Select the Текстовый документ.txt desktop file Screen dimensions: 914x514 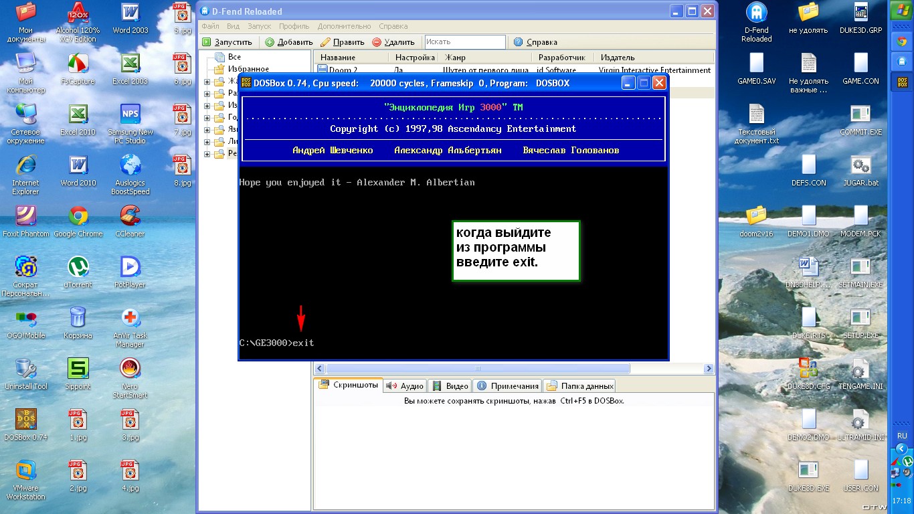(757, 124)
